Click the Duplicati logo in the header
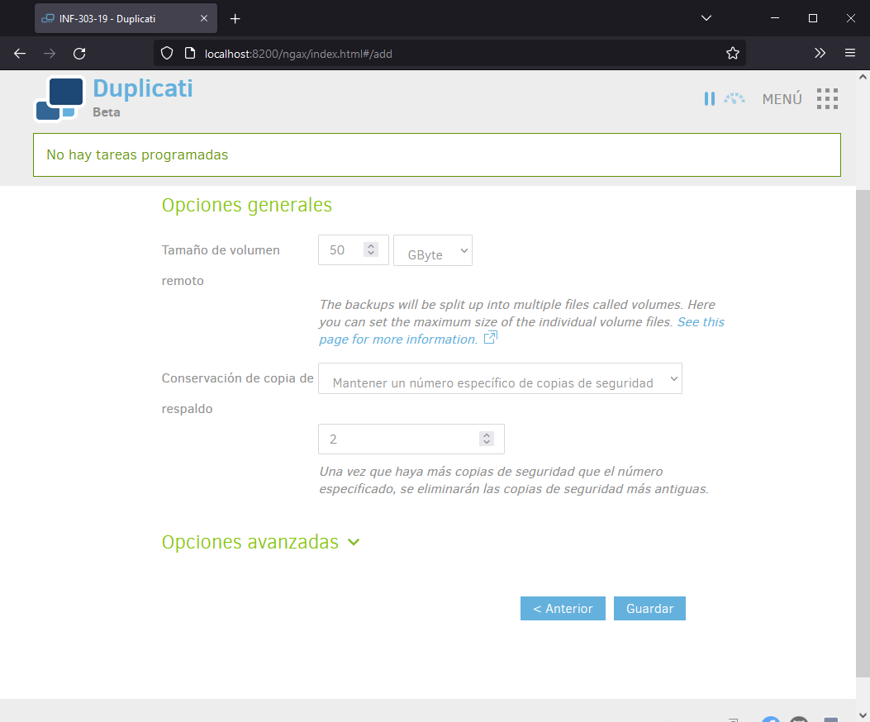870x722 pixels. pos(59,99)
